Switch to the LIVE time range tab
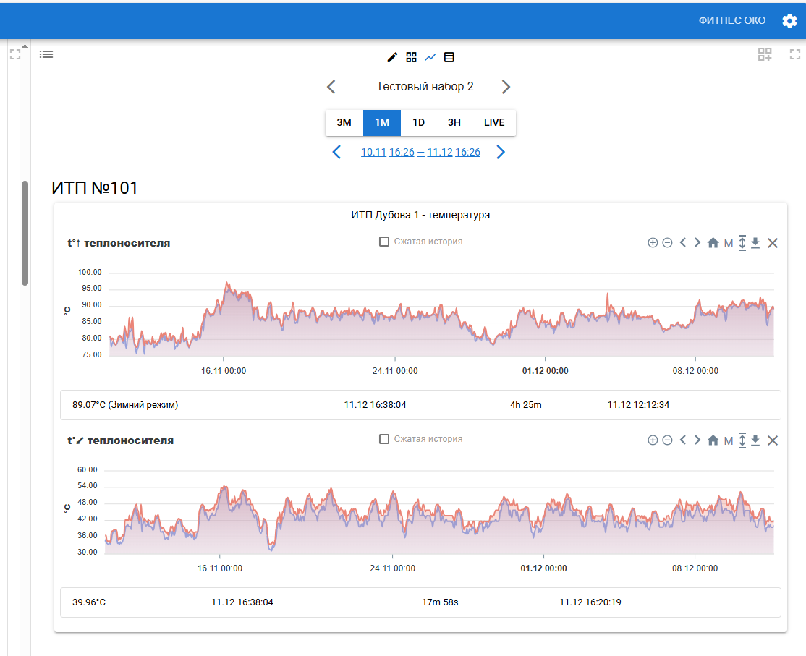 point(494,122)
